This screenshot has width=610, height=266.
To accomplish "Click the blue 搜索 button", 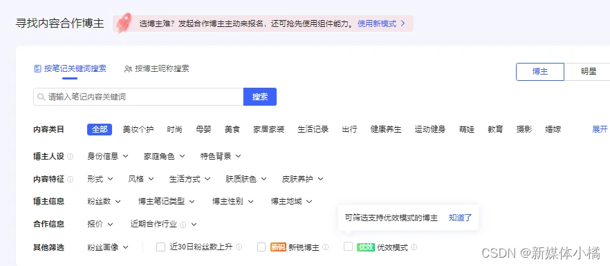I will (260, 97).
